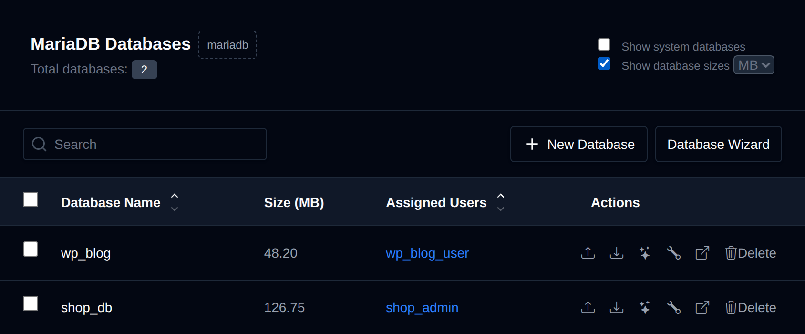
Task: Open the shop_admin user link
Action: 422,308
